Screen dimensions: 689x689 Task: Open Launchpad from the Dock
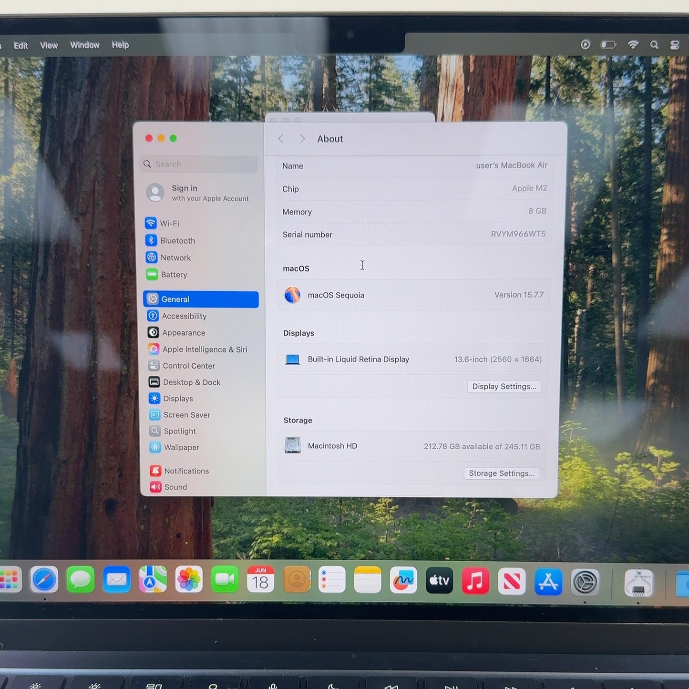[x=10, y=580]
